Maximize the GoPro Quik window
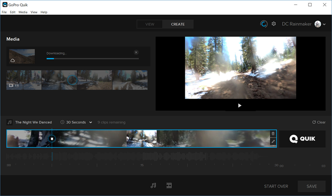The width and height of the screenshot is (332, 196). click(310, 5)
